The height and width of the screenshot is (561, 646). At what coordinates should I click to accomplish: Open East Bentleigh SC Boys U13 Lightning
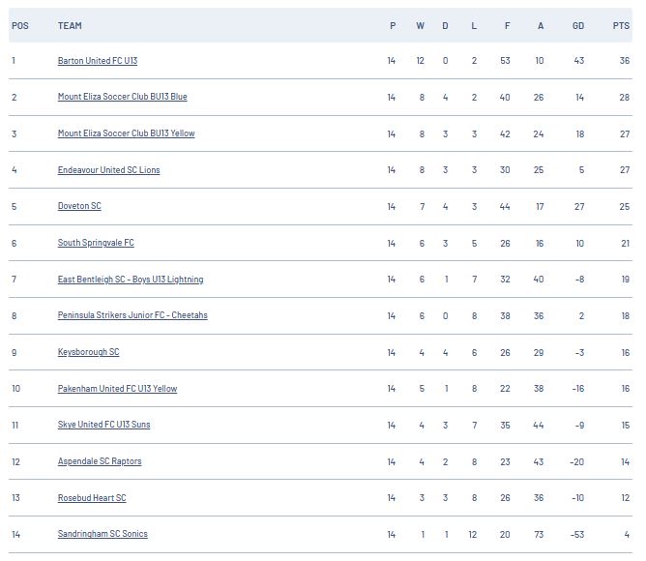click(x=131, y=280)
